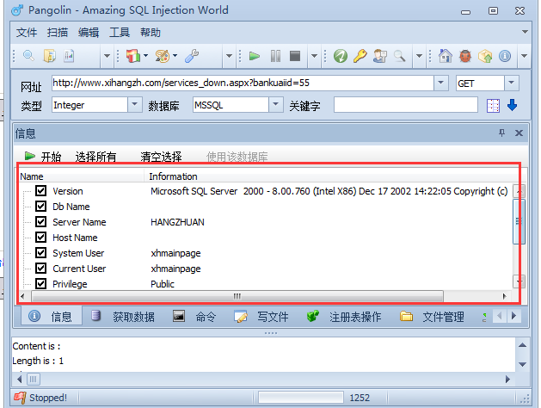This screenshot has height=408, width=541.
Task: Uncheck the Version checkbox
Action: point(40,190)
